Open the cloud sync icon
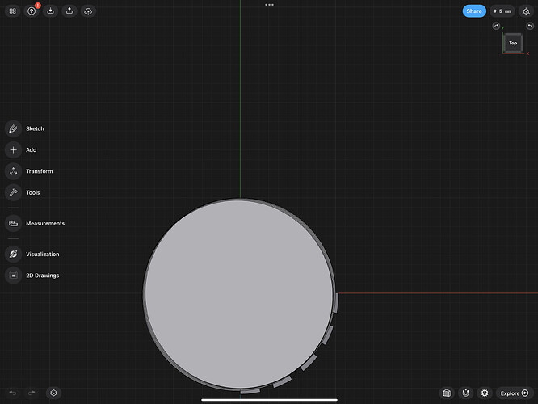 click(x=88, y=11)
